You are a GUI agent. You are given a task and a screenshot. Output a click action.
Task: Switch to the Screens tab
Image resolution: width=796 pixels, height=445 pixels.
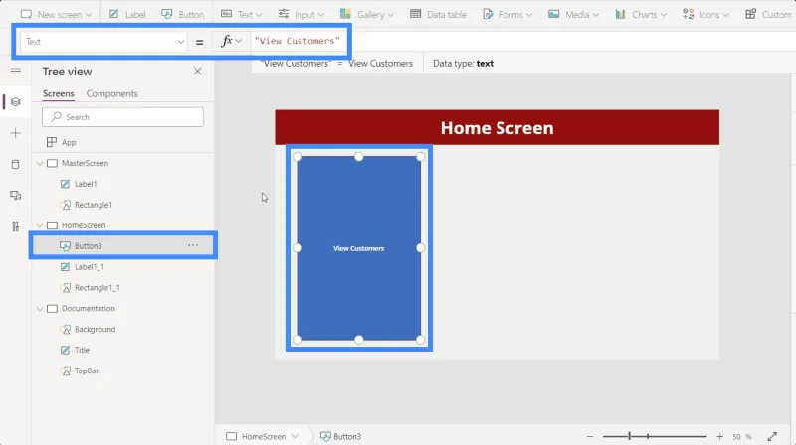(59, 93)
